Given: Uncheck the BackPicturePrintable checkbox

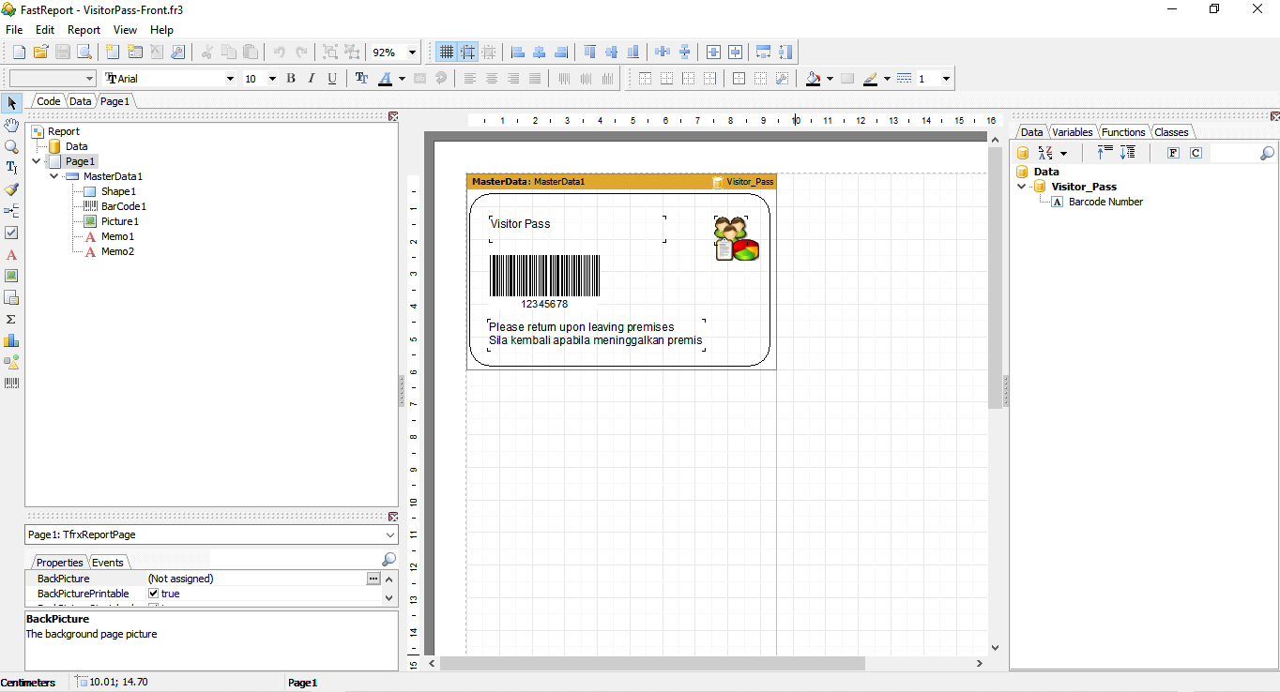Looking at the screenshot, I should pyautogui.click(x=154, y=594).
